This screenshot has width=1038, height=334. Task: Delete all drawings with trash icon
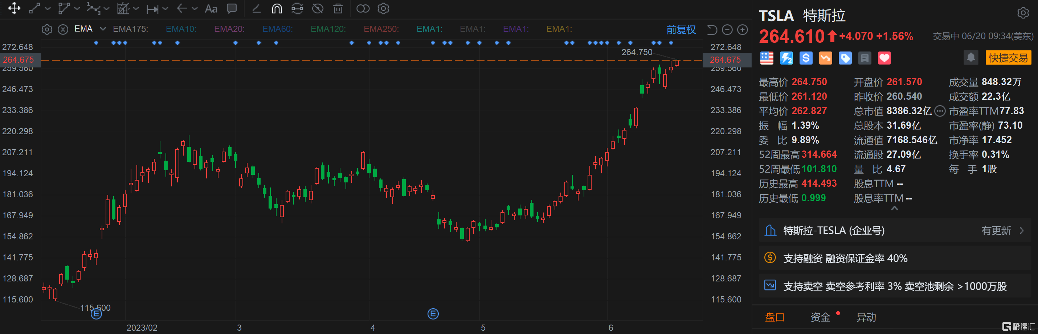pyautogui.click(x=339, y=8)
